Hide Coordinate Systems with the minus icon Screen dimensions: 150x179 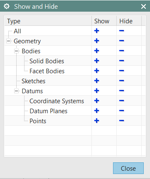(x=121, y=101)
